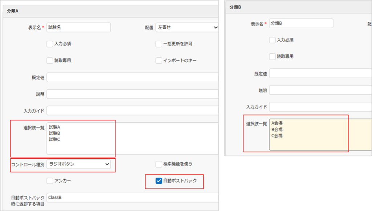Uncheck the 自動ポストバック checkbox
The width and height of the screenshot is (372, 211).
[x=159, y=181]
